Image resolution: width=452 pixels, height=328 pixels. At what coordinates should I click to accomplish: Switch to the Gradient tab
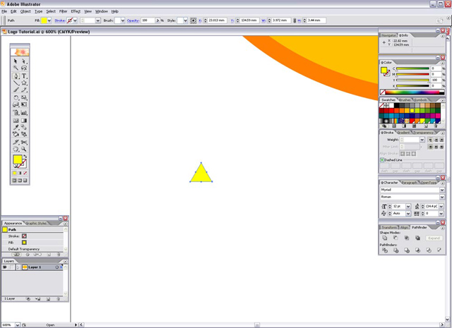tap(403, 133)
